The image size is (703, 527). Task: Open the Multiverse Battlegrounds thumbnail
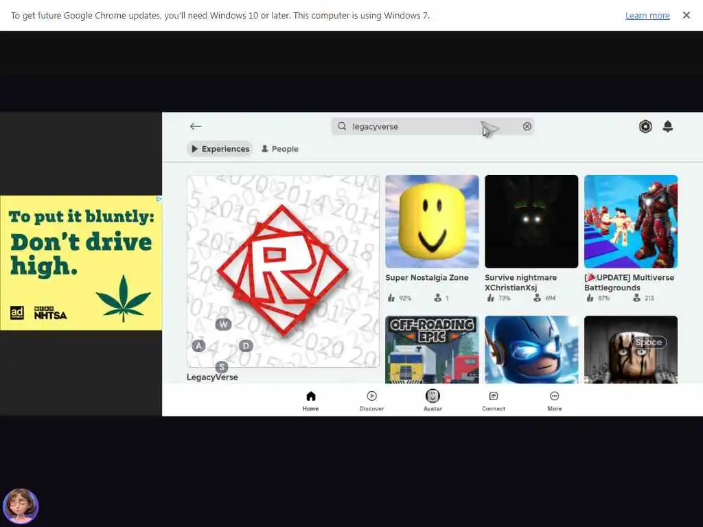[x=631, y=222]
